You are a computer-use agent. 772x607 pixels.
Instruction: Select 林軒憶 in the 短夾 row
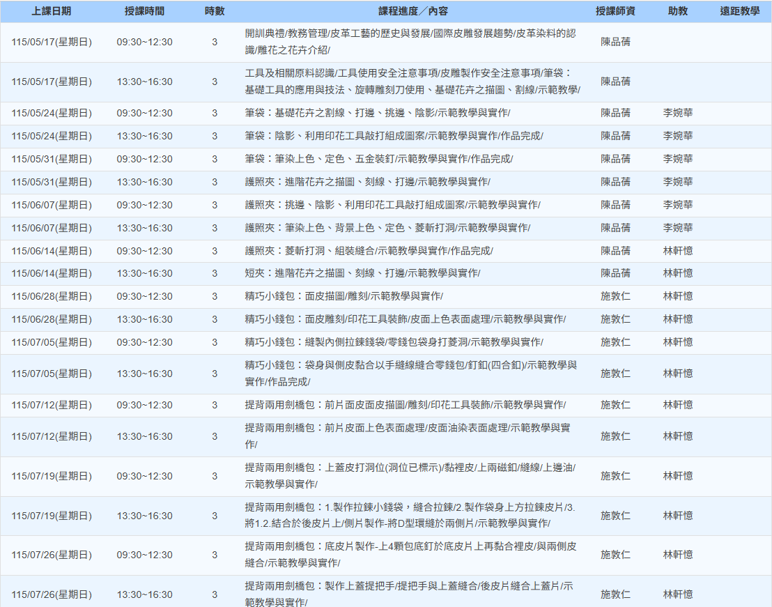(x=678, y=273)
